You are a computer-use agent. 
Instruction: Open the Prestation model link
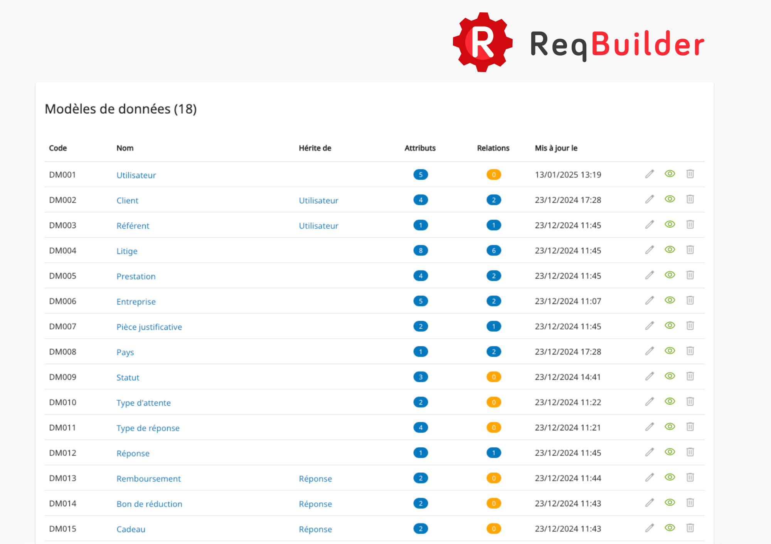click(x=136, y=276)
